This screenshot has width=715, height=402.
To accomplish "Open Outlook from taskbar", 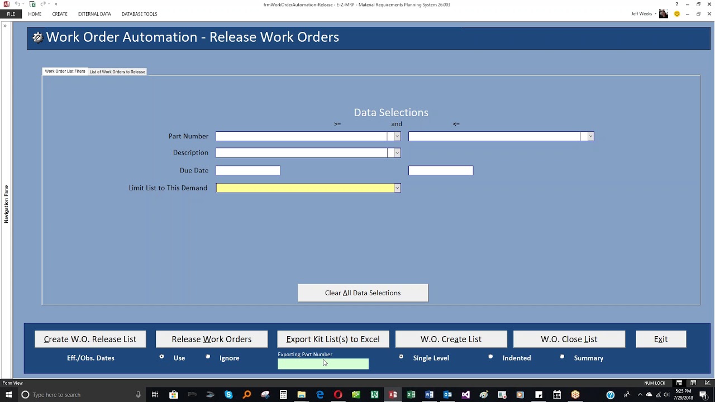I will coord(447,395).
